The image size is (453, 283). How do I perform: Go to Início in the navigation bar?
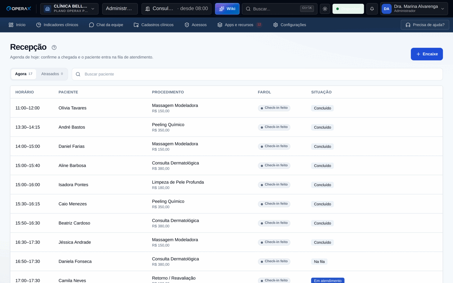point(17,25)
